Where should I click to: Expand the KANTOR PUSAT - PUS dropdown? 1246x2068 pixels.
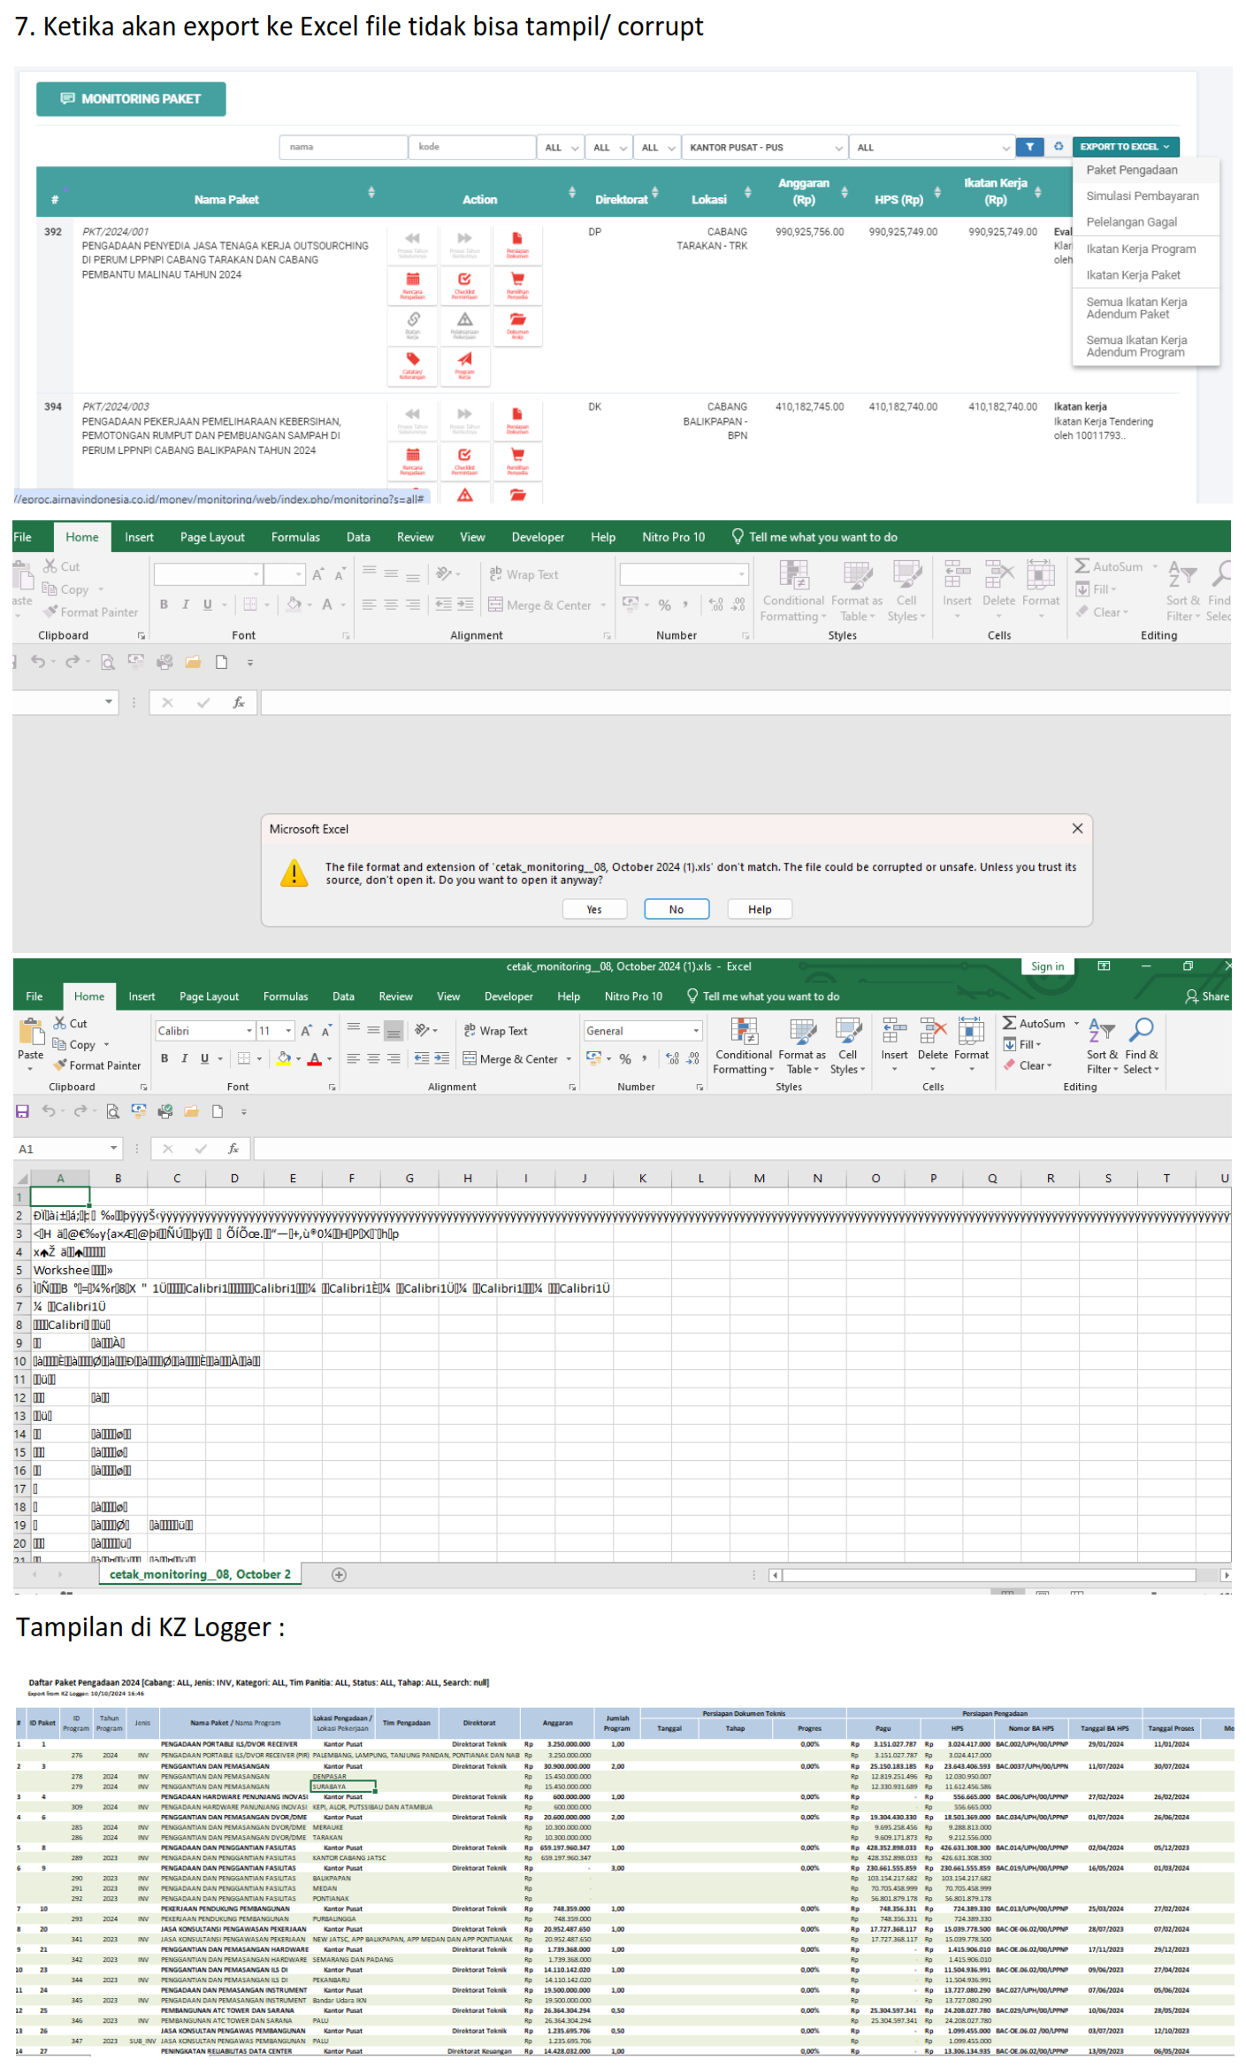(x=765, y=148)
